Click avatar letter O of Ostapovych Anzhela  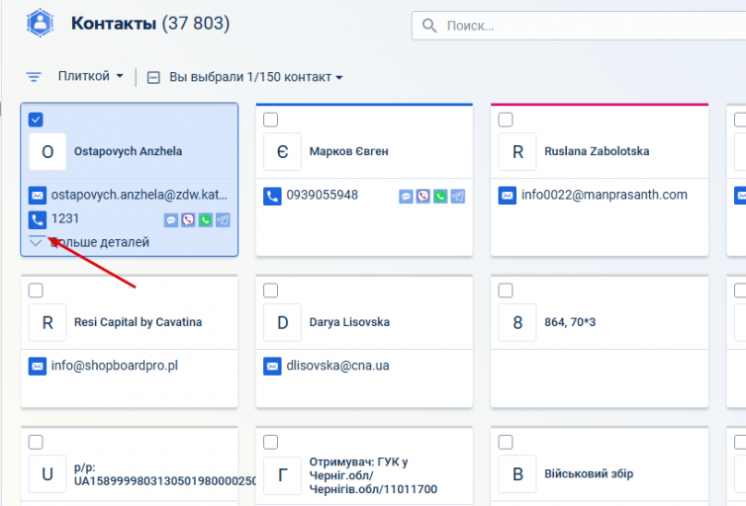pos(47,151)
